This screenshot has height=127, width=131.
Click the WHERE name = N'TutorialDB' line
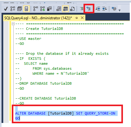point(52,73)
